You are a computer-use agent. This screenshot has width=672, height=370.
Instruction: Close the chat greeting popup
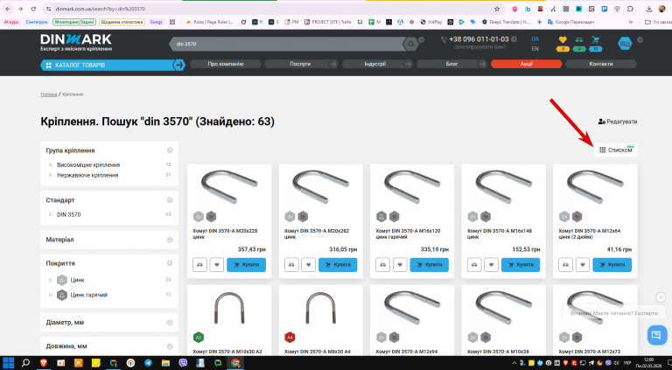pos(661,297)
